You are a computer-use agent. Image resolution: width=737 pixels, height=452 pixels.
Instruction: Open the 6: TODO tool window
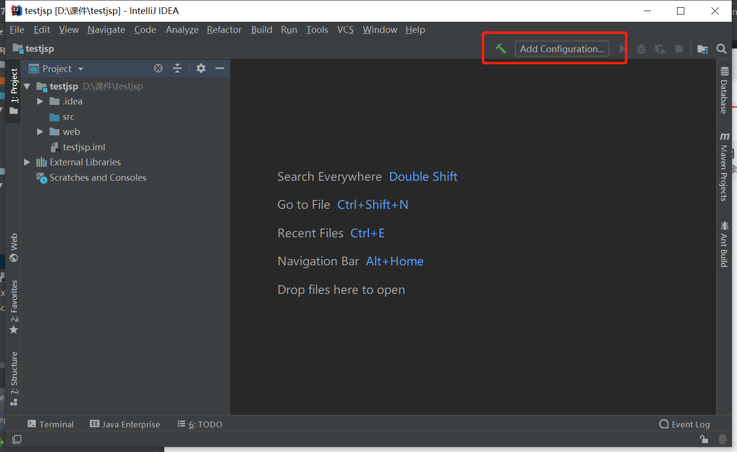[x=200, y=424]
